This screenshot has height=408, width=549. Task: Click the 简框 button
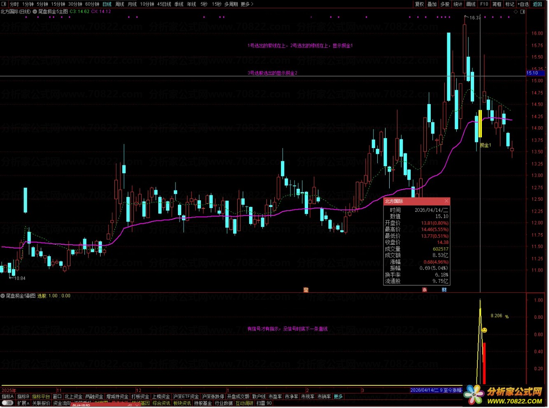tap(497, 4)
